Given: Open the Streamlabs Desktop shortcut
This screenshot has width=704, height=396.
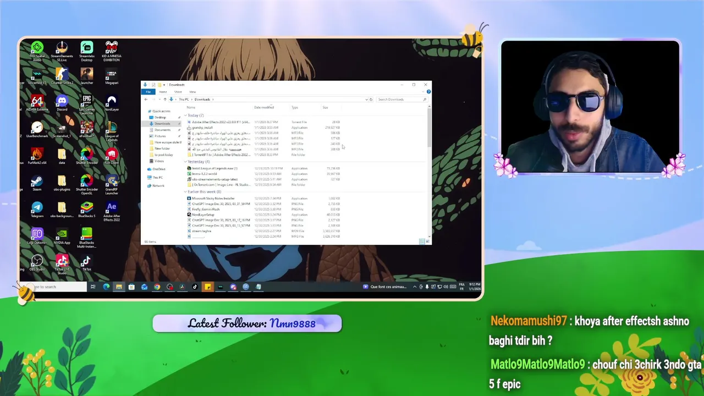Looking at the screenshot, I should pos(86,51).
